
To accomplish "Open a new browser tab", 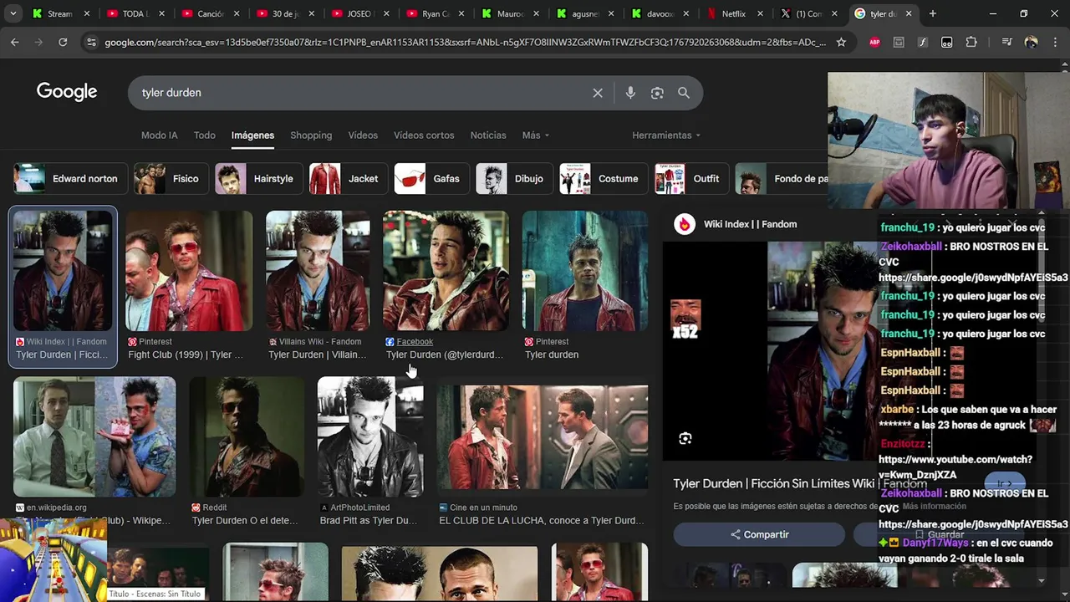I will click(933, 13).
